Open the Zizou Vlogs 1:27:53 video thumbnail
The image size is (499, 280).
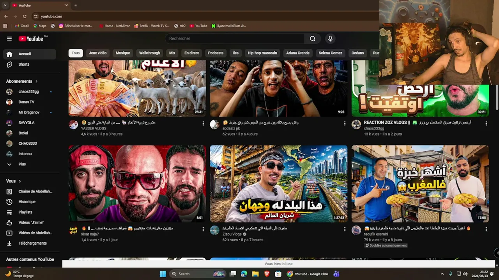(x=279, y=184)
